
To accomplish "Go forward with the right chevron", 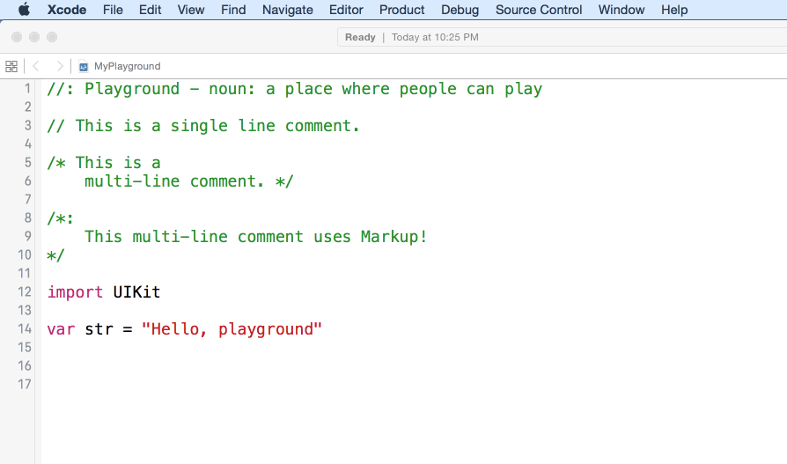I will [x=60, y=66].
